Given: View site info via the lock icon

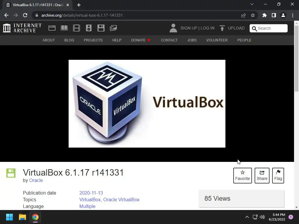Looking at the screenshot, I should (37, 15).
